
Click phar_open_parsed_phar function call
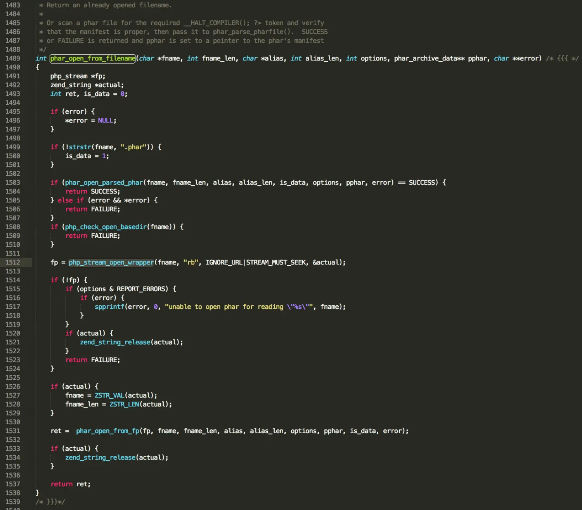[104, 183]
